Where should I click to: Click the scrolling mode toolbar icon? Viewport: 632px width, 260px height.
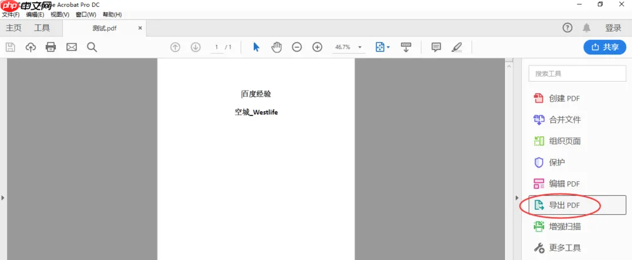pos(405,47)
